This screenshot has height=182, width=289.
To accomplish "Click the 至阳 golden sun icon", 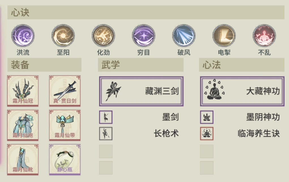I will (x=63, y=36).
